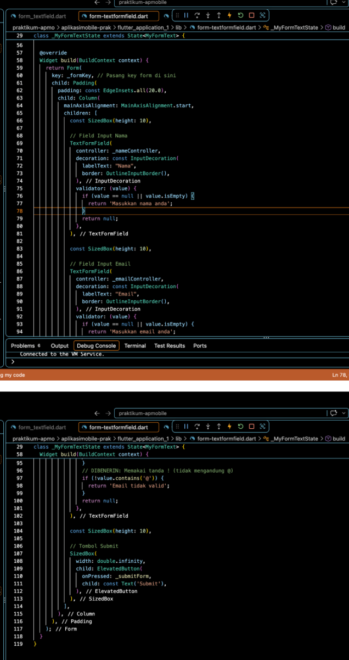Viewport: 349px width, 660px height.
Task: Open the Test Results panel tab
Action: [x=170, y=346]
